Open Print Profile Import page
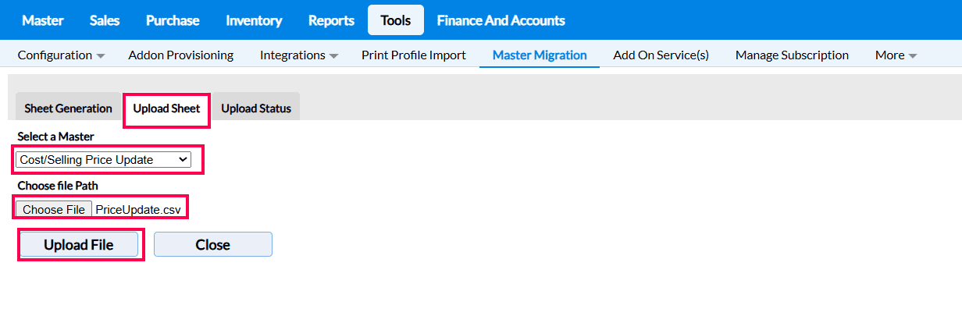The height and width of the screenshot is (323, 962). 414,55
